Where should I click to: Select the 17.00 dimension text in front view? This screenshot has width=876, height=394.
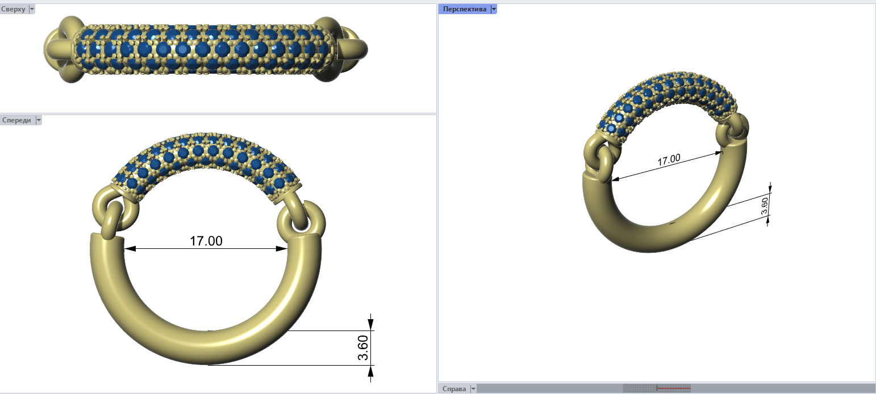point(206,241)
